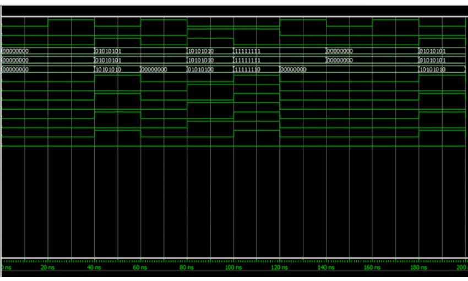Image resolution: width=468 pixels, height=281 pixels.
Task: Click the 40 ns time ruler label
Action: (x=94, y=267)
